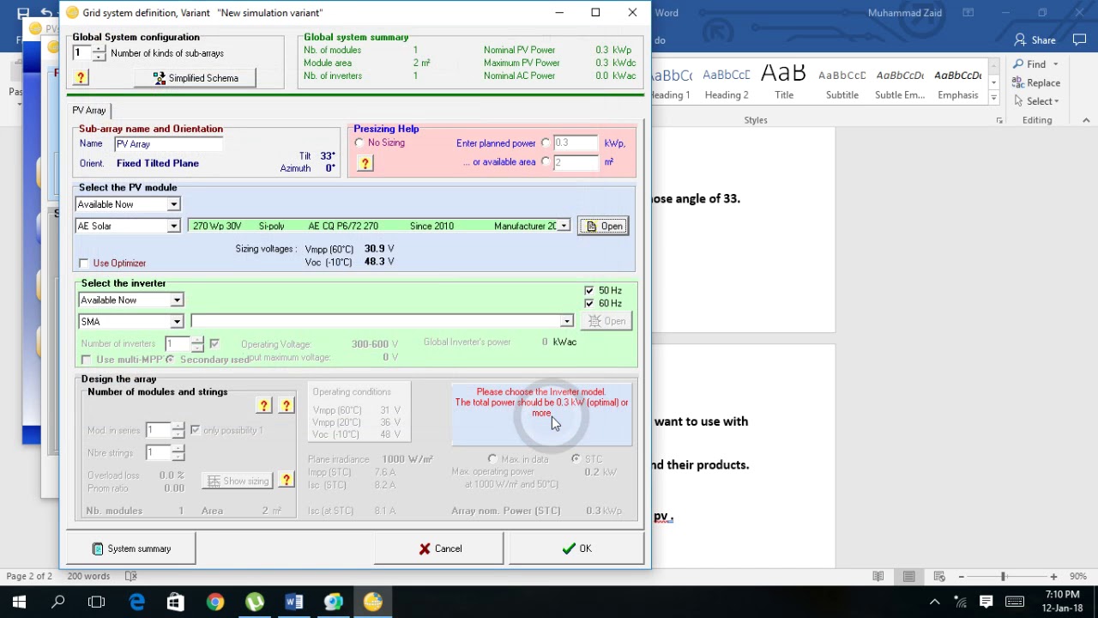The height and width of the screenshot is (618, 1098).
Task: Expand the Word styles gallery More button
Action: click(993, 98)
